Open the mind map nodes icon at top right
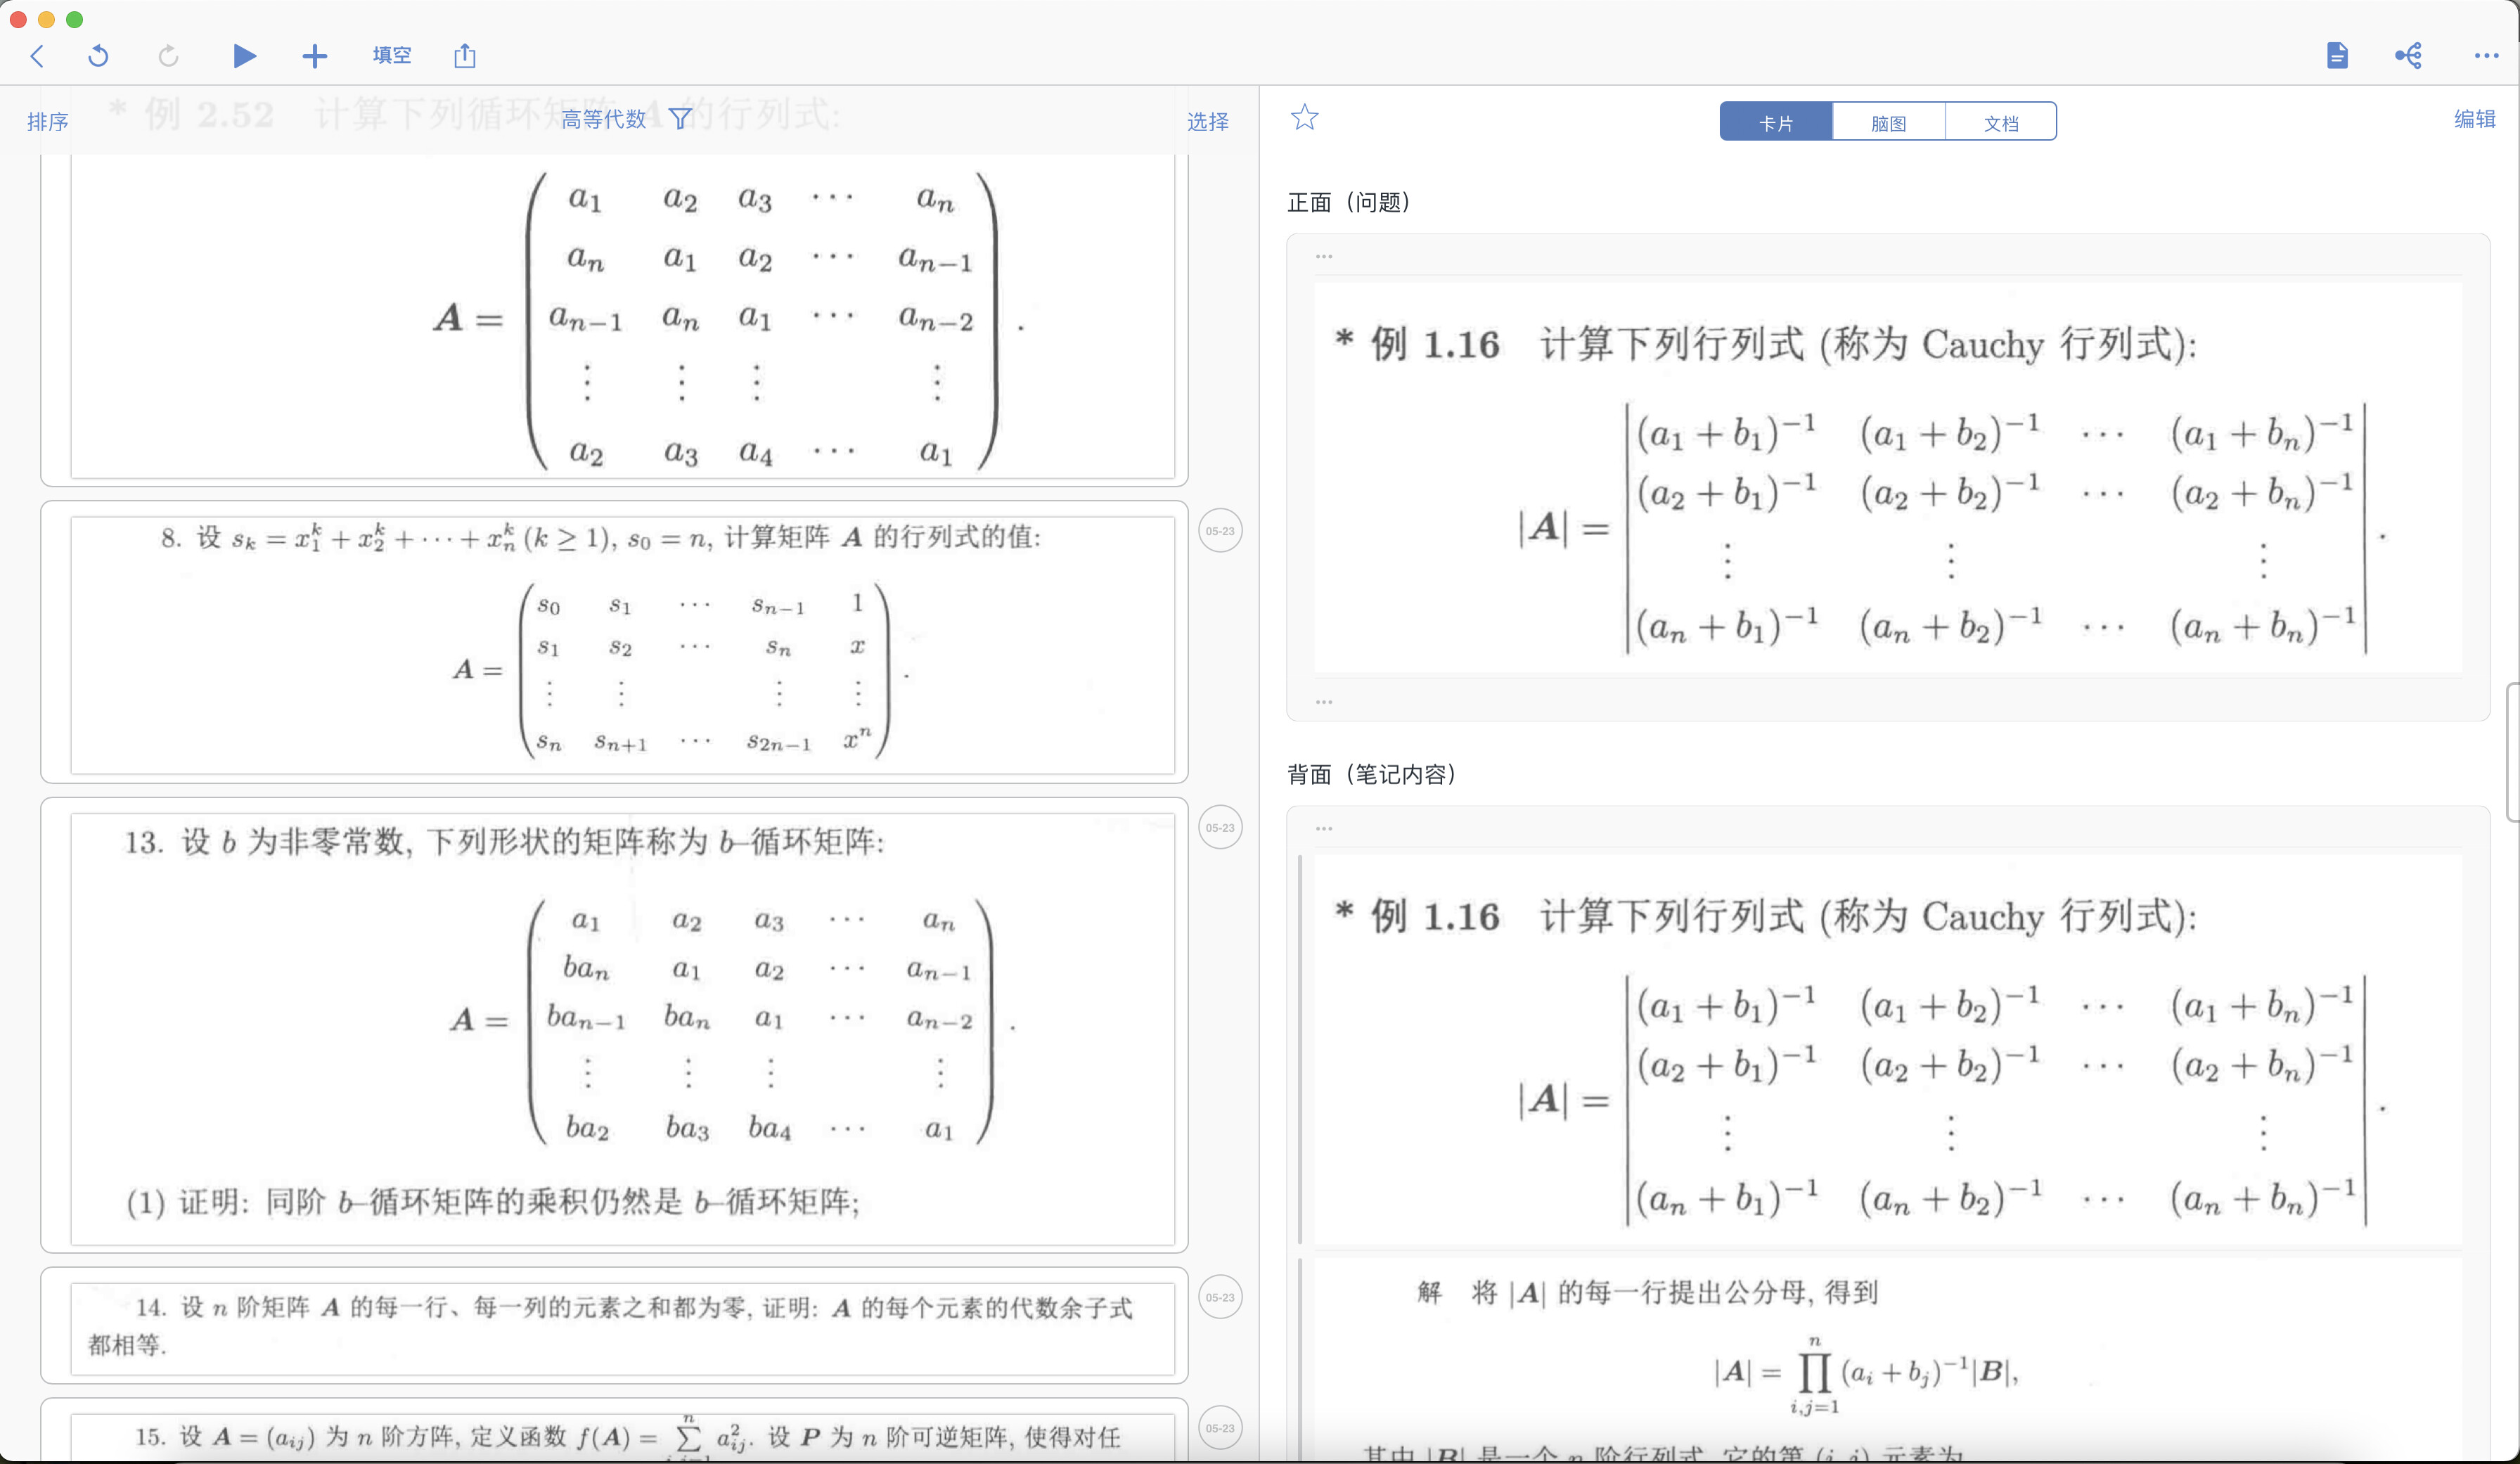The height and width of the screenshot is (1464, 2520). (2409, 56)
